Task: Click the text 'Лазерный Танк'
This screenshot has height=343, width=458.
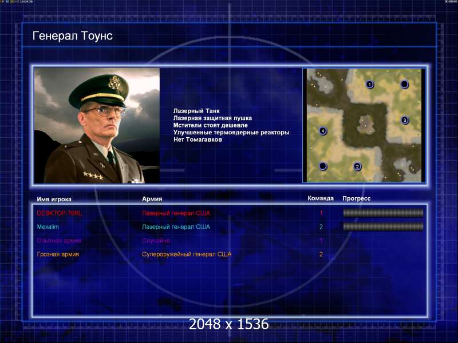Action: pyautogui.click(x=196, y=111)
